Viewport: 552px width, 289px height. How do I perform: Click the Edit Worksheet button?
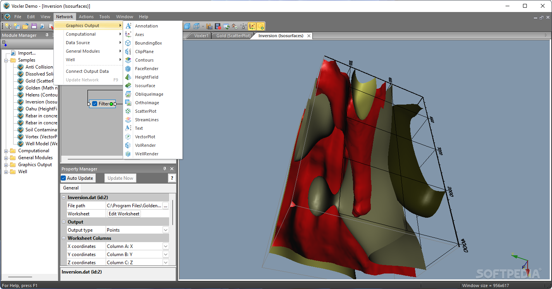pos(124,214)
